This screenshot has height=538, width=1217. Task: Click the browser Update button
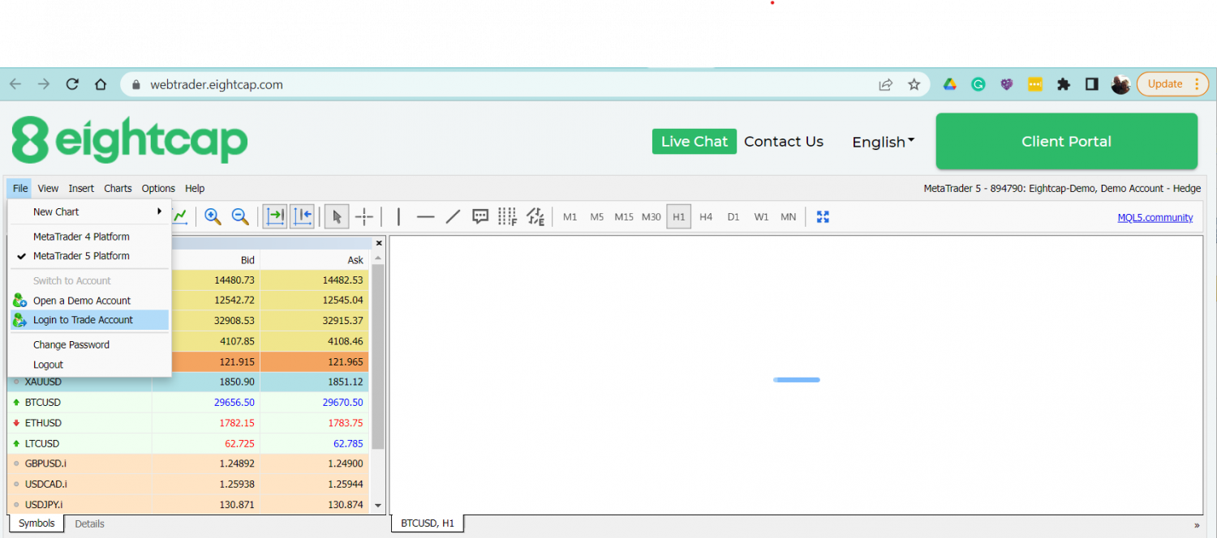coord(1173,83)
